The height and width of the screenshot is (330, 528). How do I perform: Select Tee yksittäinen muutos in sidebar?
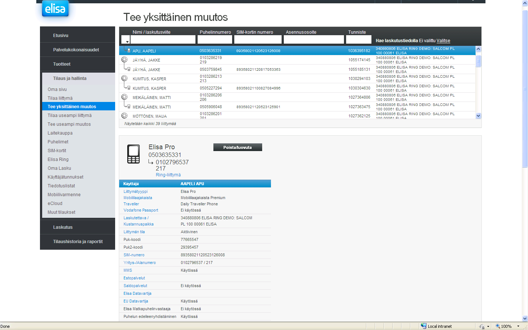[78, 106]
